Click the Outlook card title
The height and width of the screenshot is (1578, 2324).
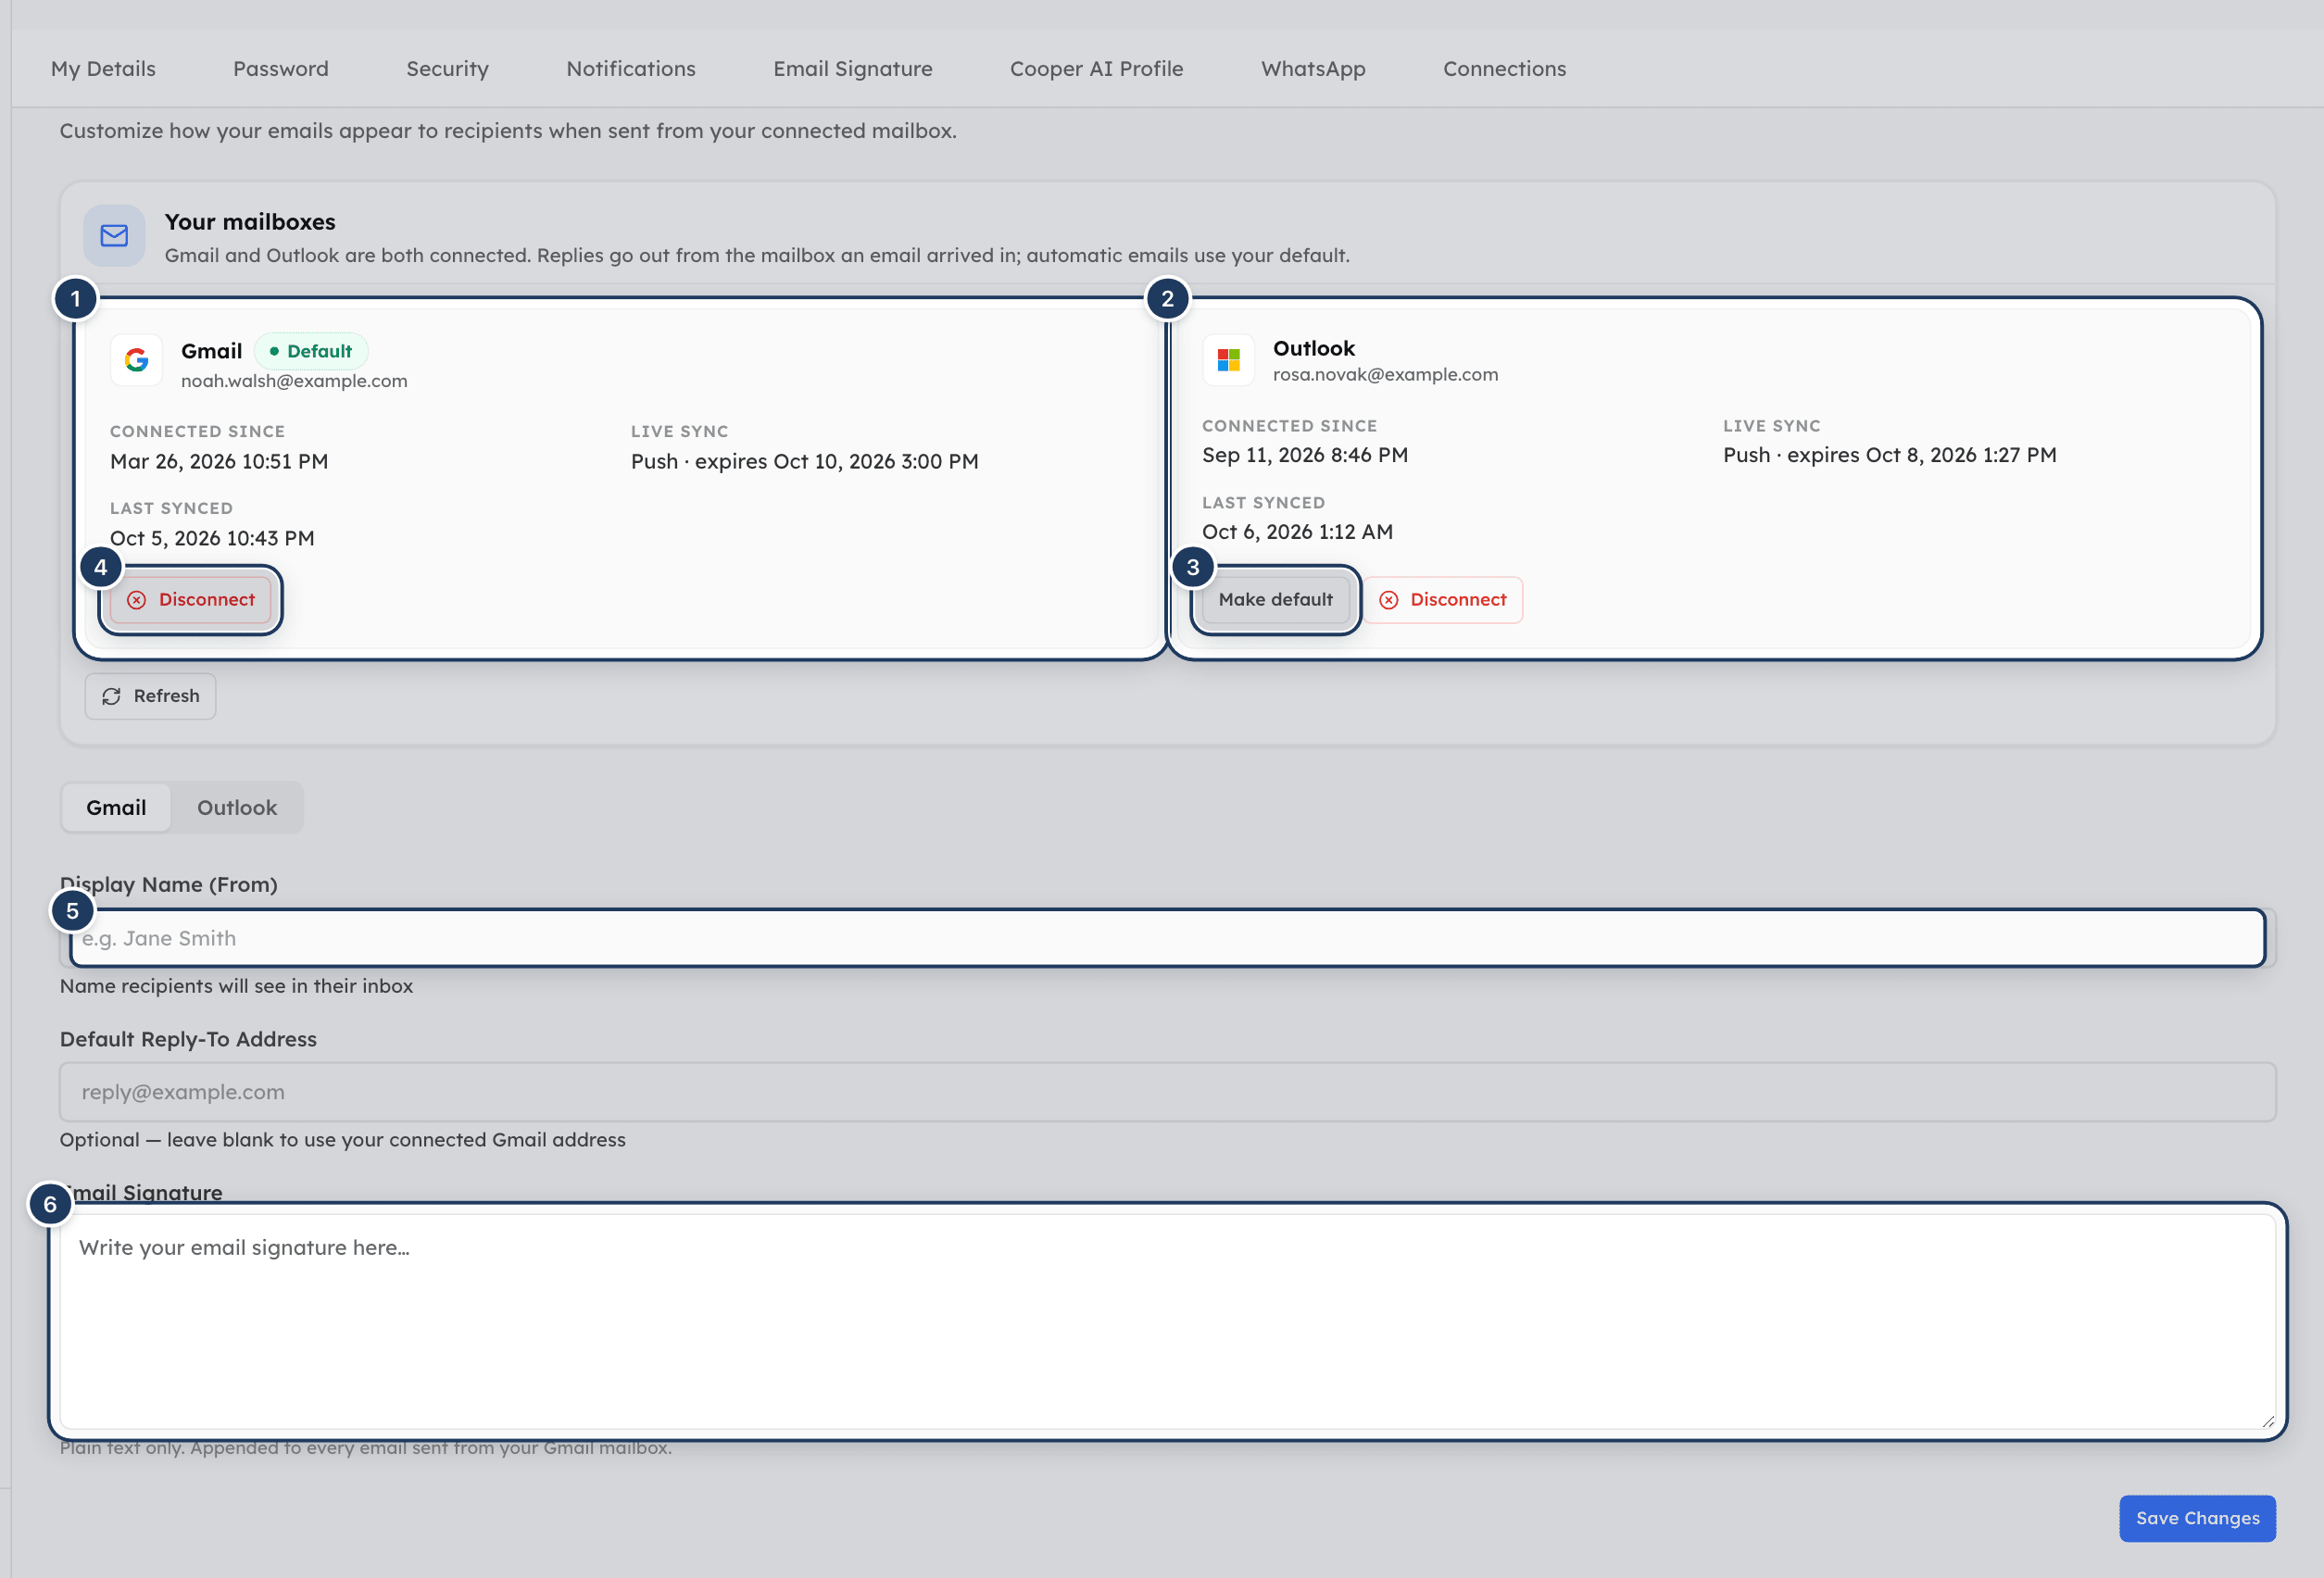[x=1314, y=348]
